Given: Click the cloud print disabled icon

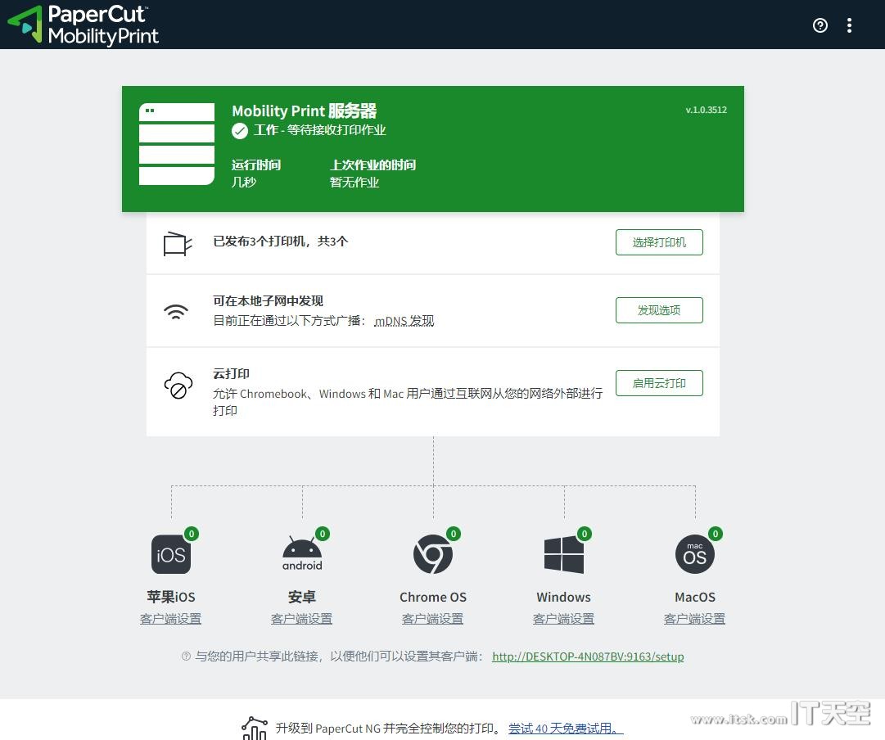Looking at the screenshot, I should (178, 386).
